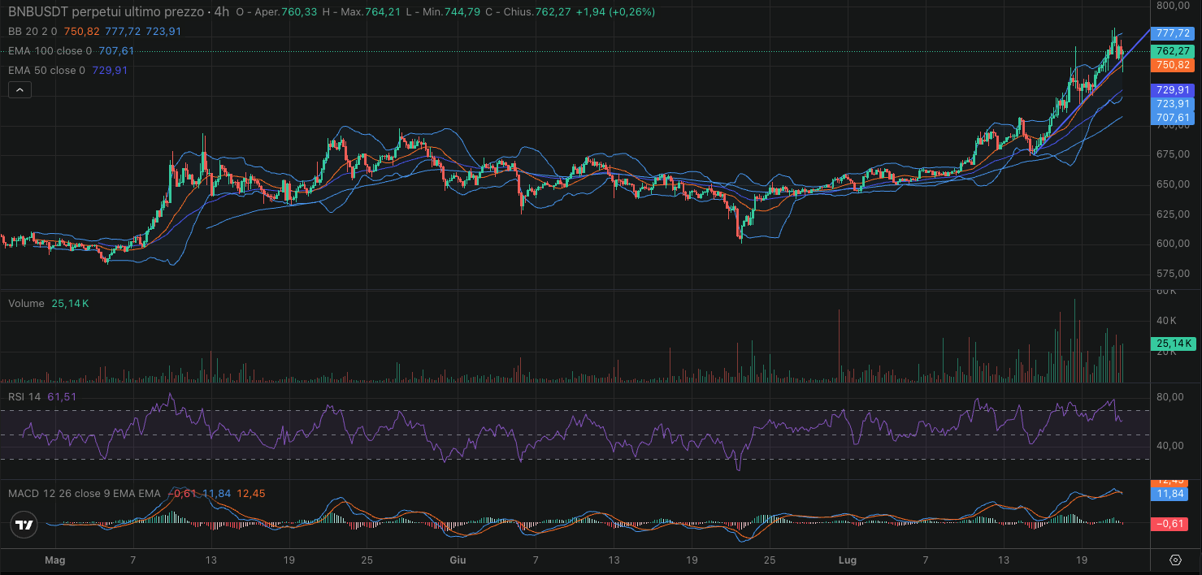The width and height of the screenshot is (1202, 575).
Task: Click the 707,61 value in EMA 100 legend
Action: point(117,51)
